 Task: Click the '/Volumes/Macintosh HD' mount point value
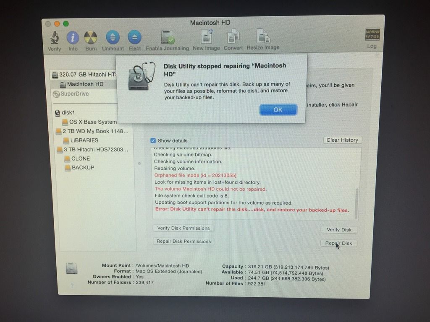[x=163, y=265]
